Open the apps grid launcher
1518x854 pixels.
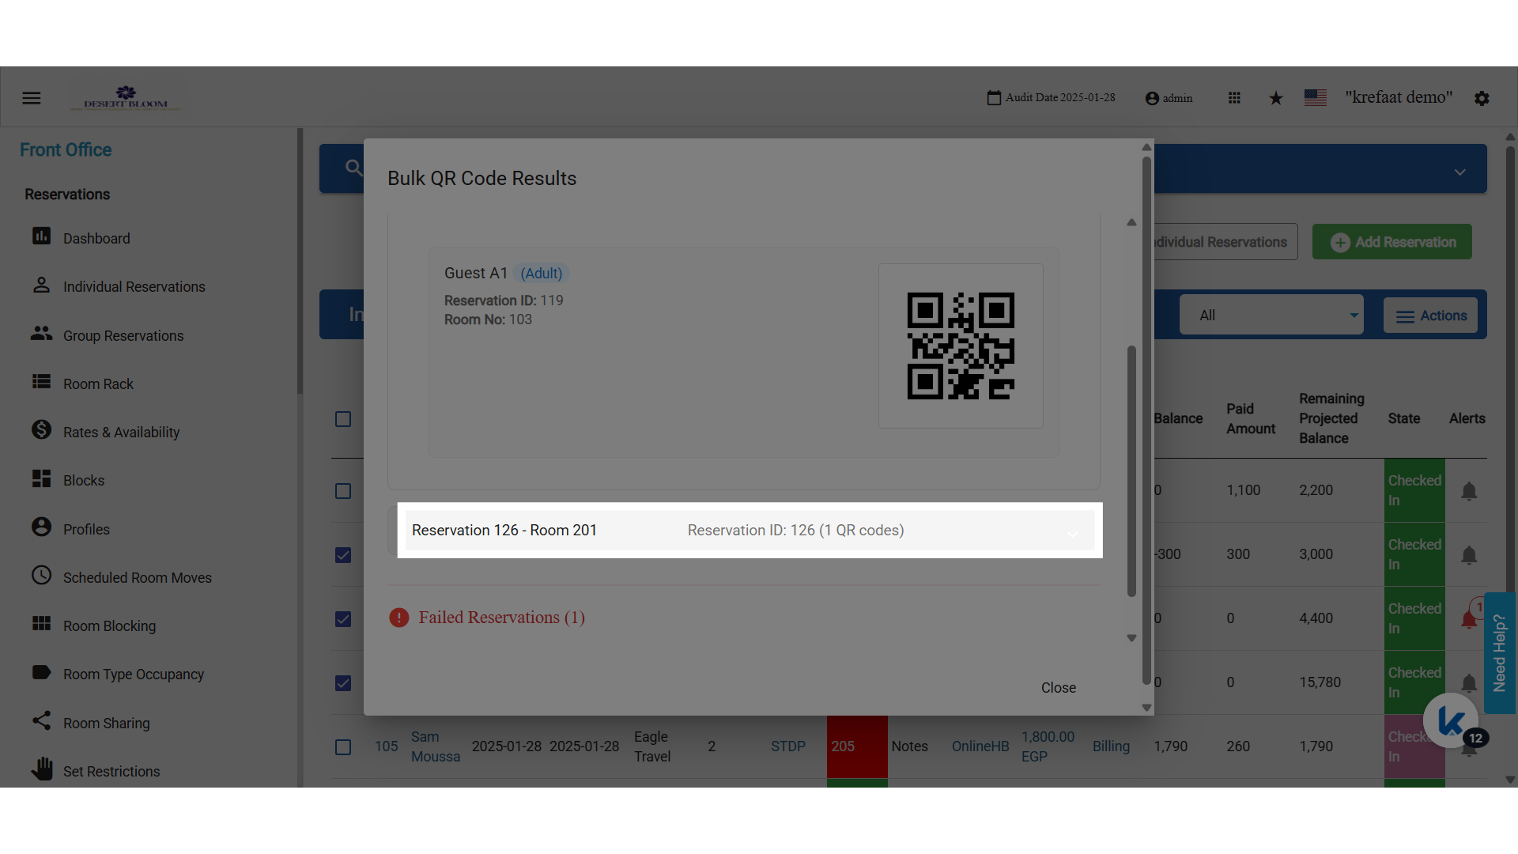1234,98
